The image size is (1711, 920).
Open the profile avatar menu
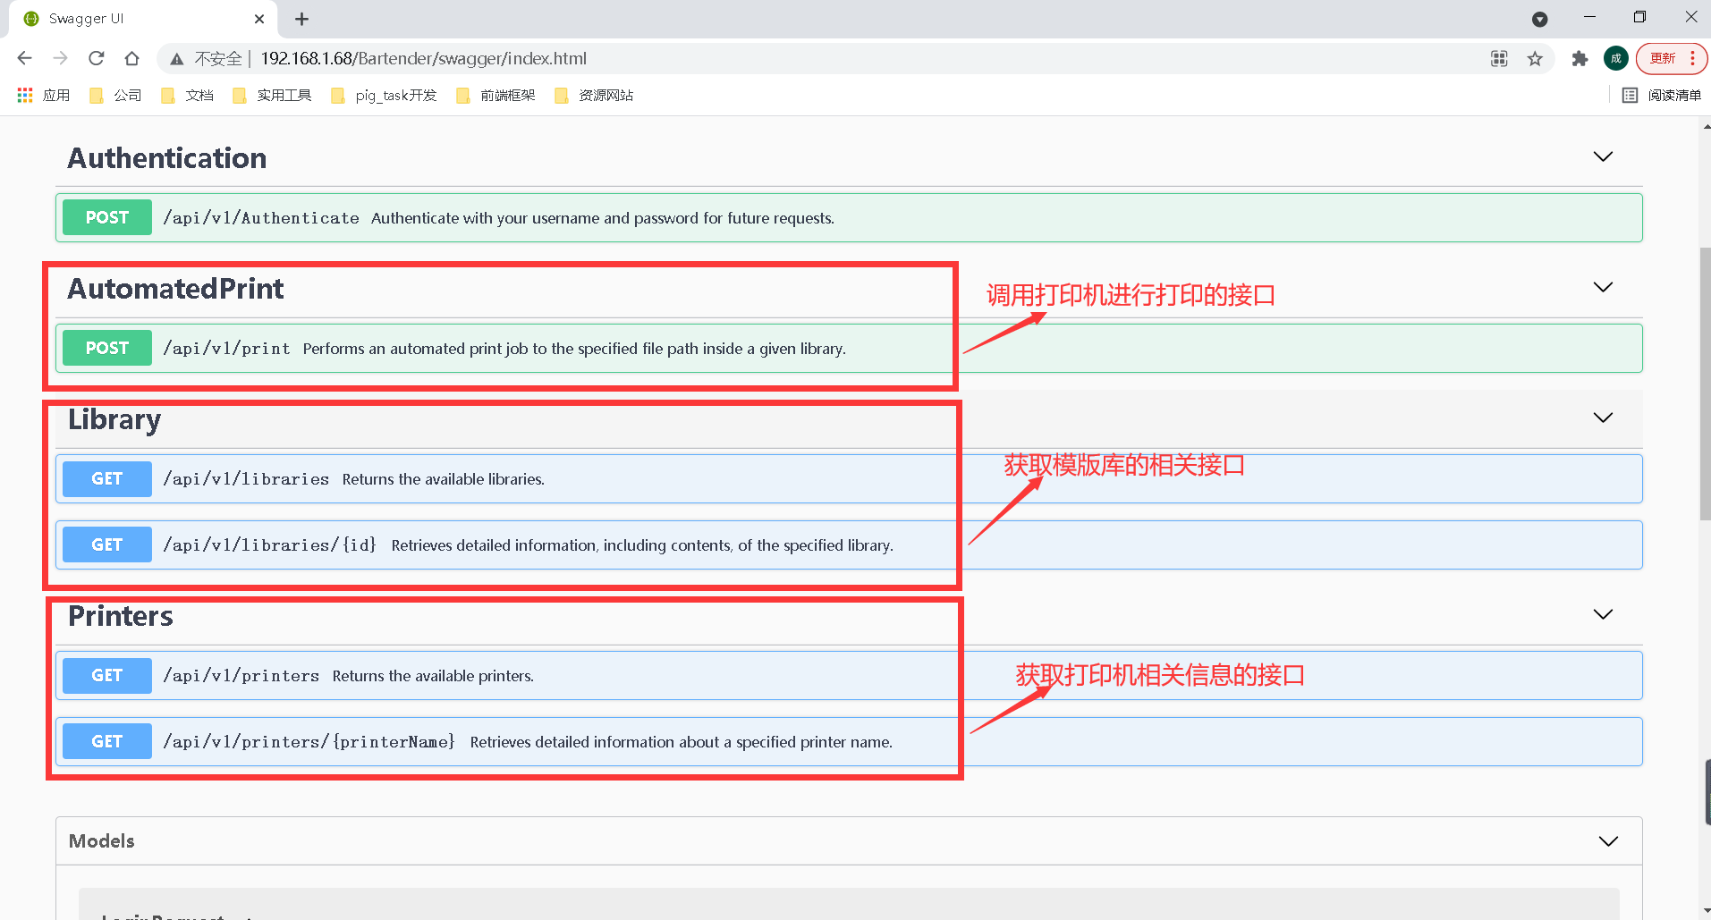1615,59
